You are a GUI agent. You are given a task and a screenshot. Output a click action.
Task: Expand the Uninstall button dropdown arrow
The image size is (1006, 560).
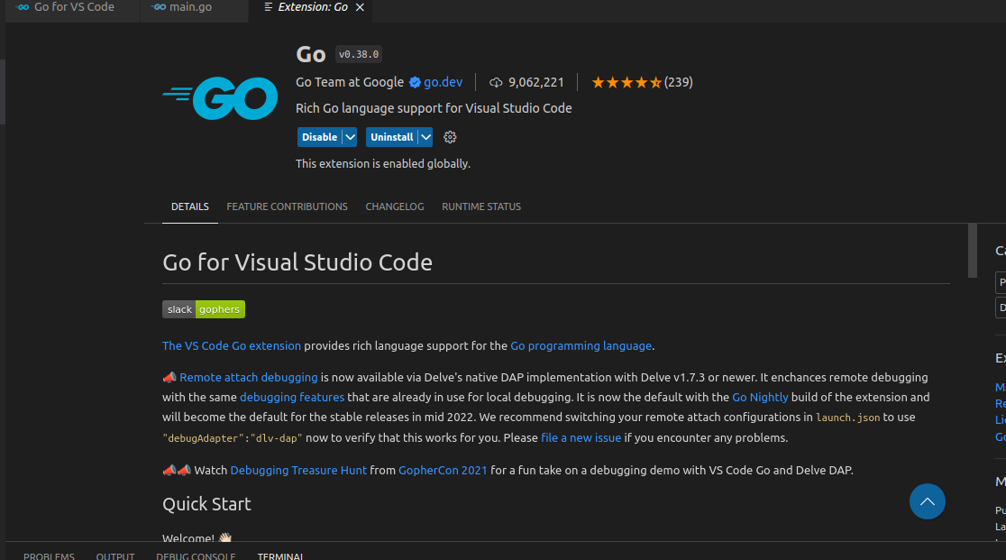(x=425, y=137)
